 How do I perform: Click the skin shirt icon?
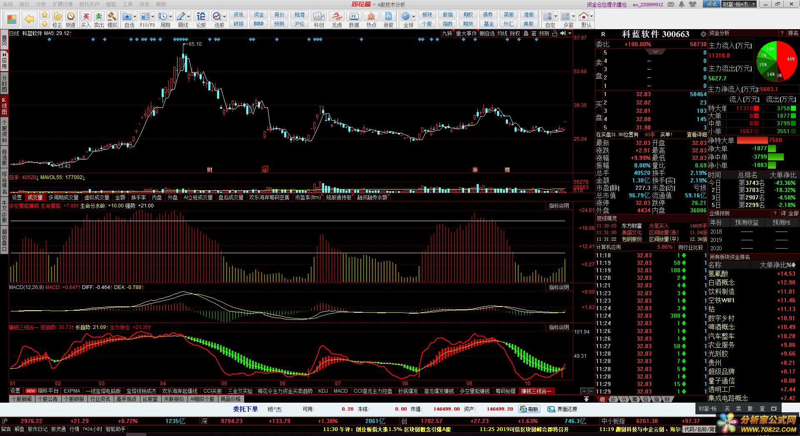click(692, 4)
